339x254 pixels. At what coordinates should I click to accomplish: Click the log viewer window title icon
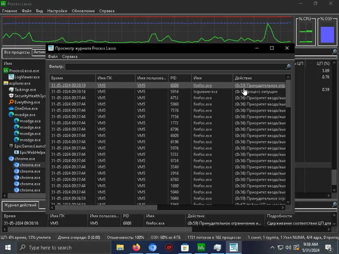click(51, 48)
